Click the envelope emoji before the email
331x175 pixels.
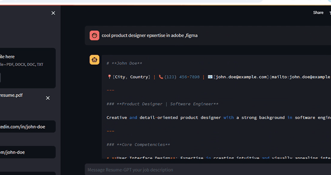tap(210, 77)
